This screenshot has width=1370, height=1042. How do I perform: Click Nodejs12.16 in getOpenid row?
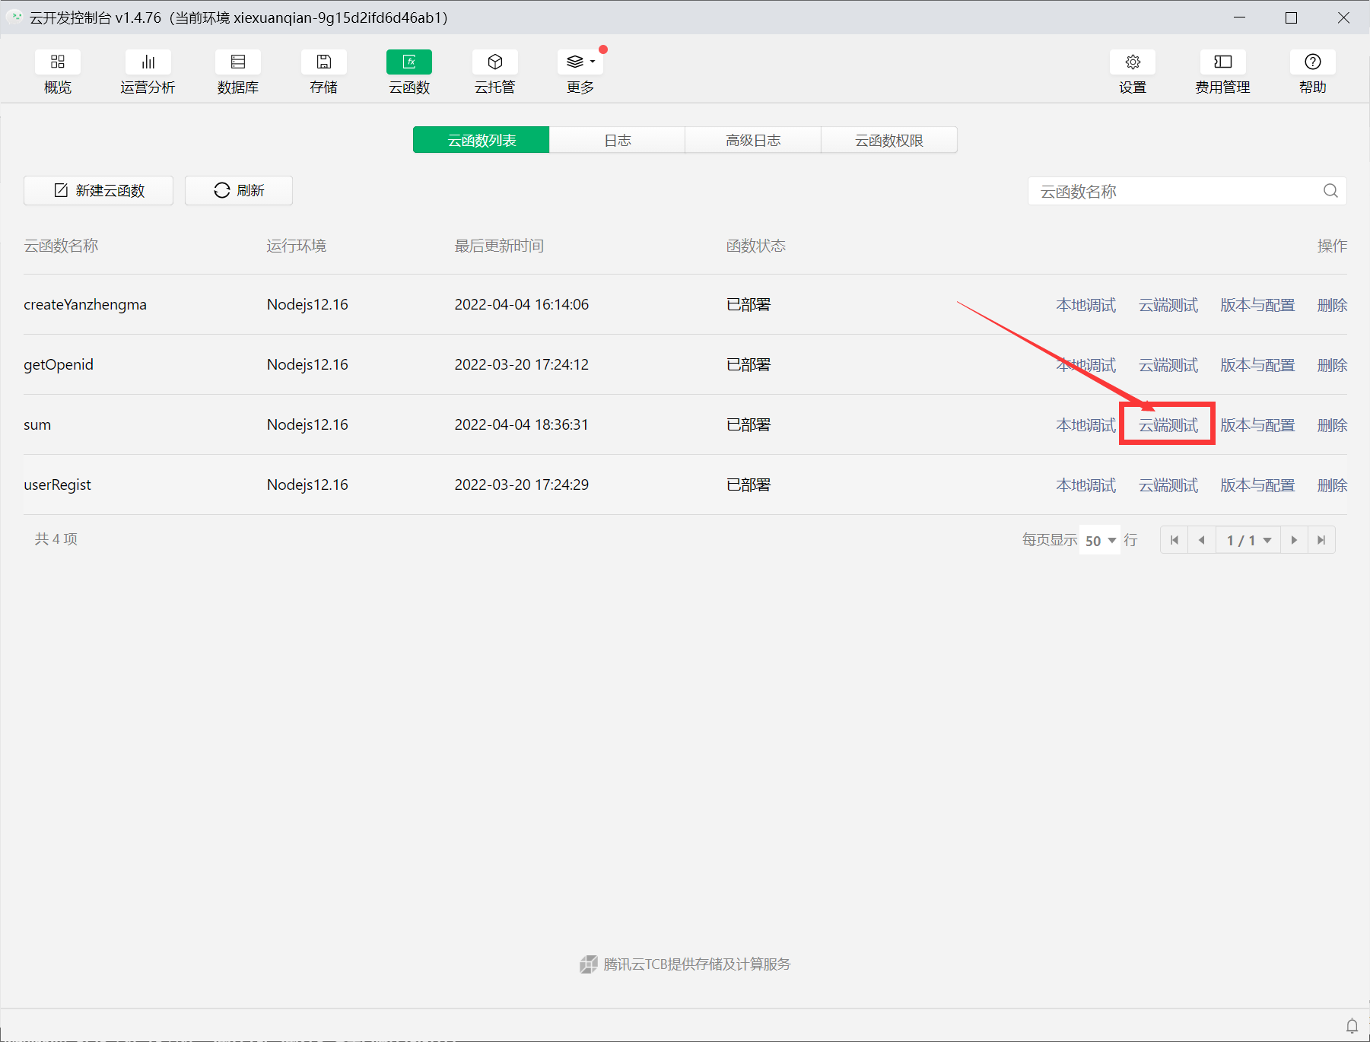307,364
